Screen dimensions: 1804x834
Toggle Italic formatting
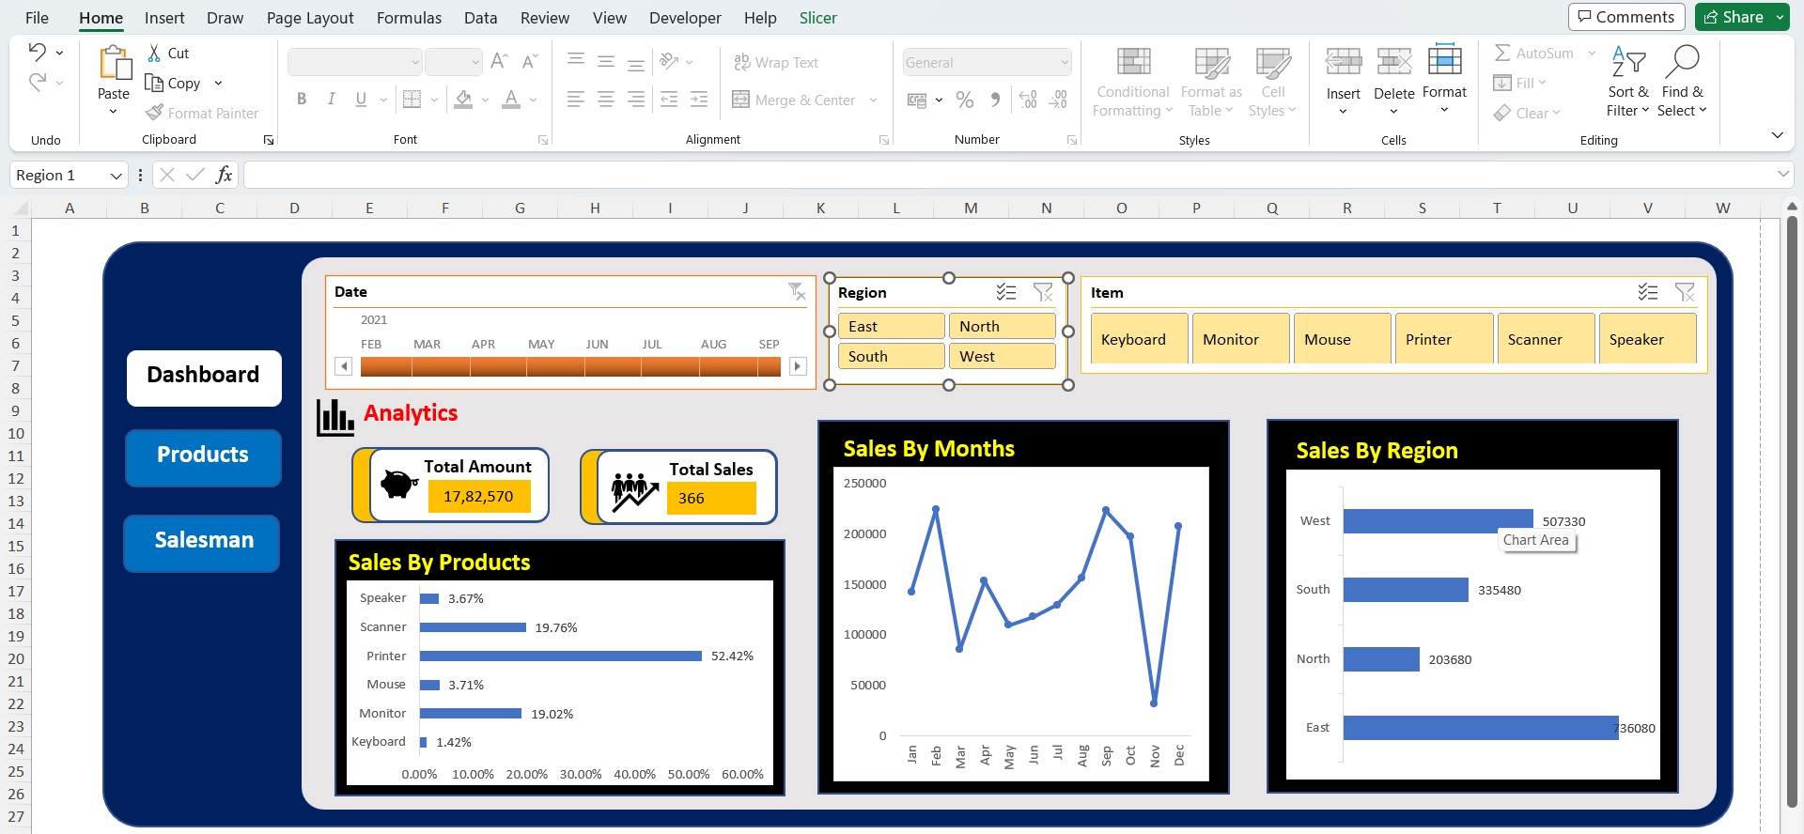point(331,99)
